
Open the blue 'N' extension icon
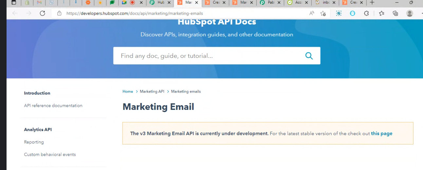[x=339, y=13]
